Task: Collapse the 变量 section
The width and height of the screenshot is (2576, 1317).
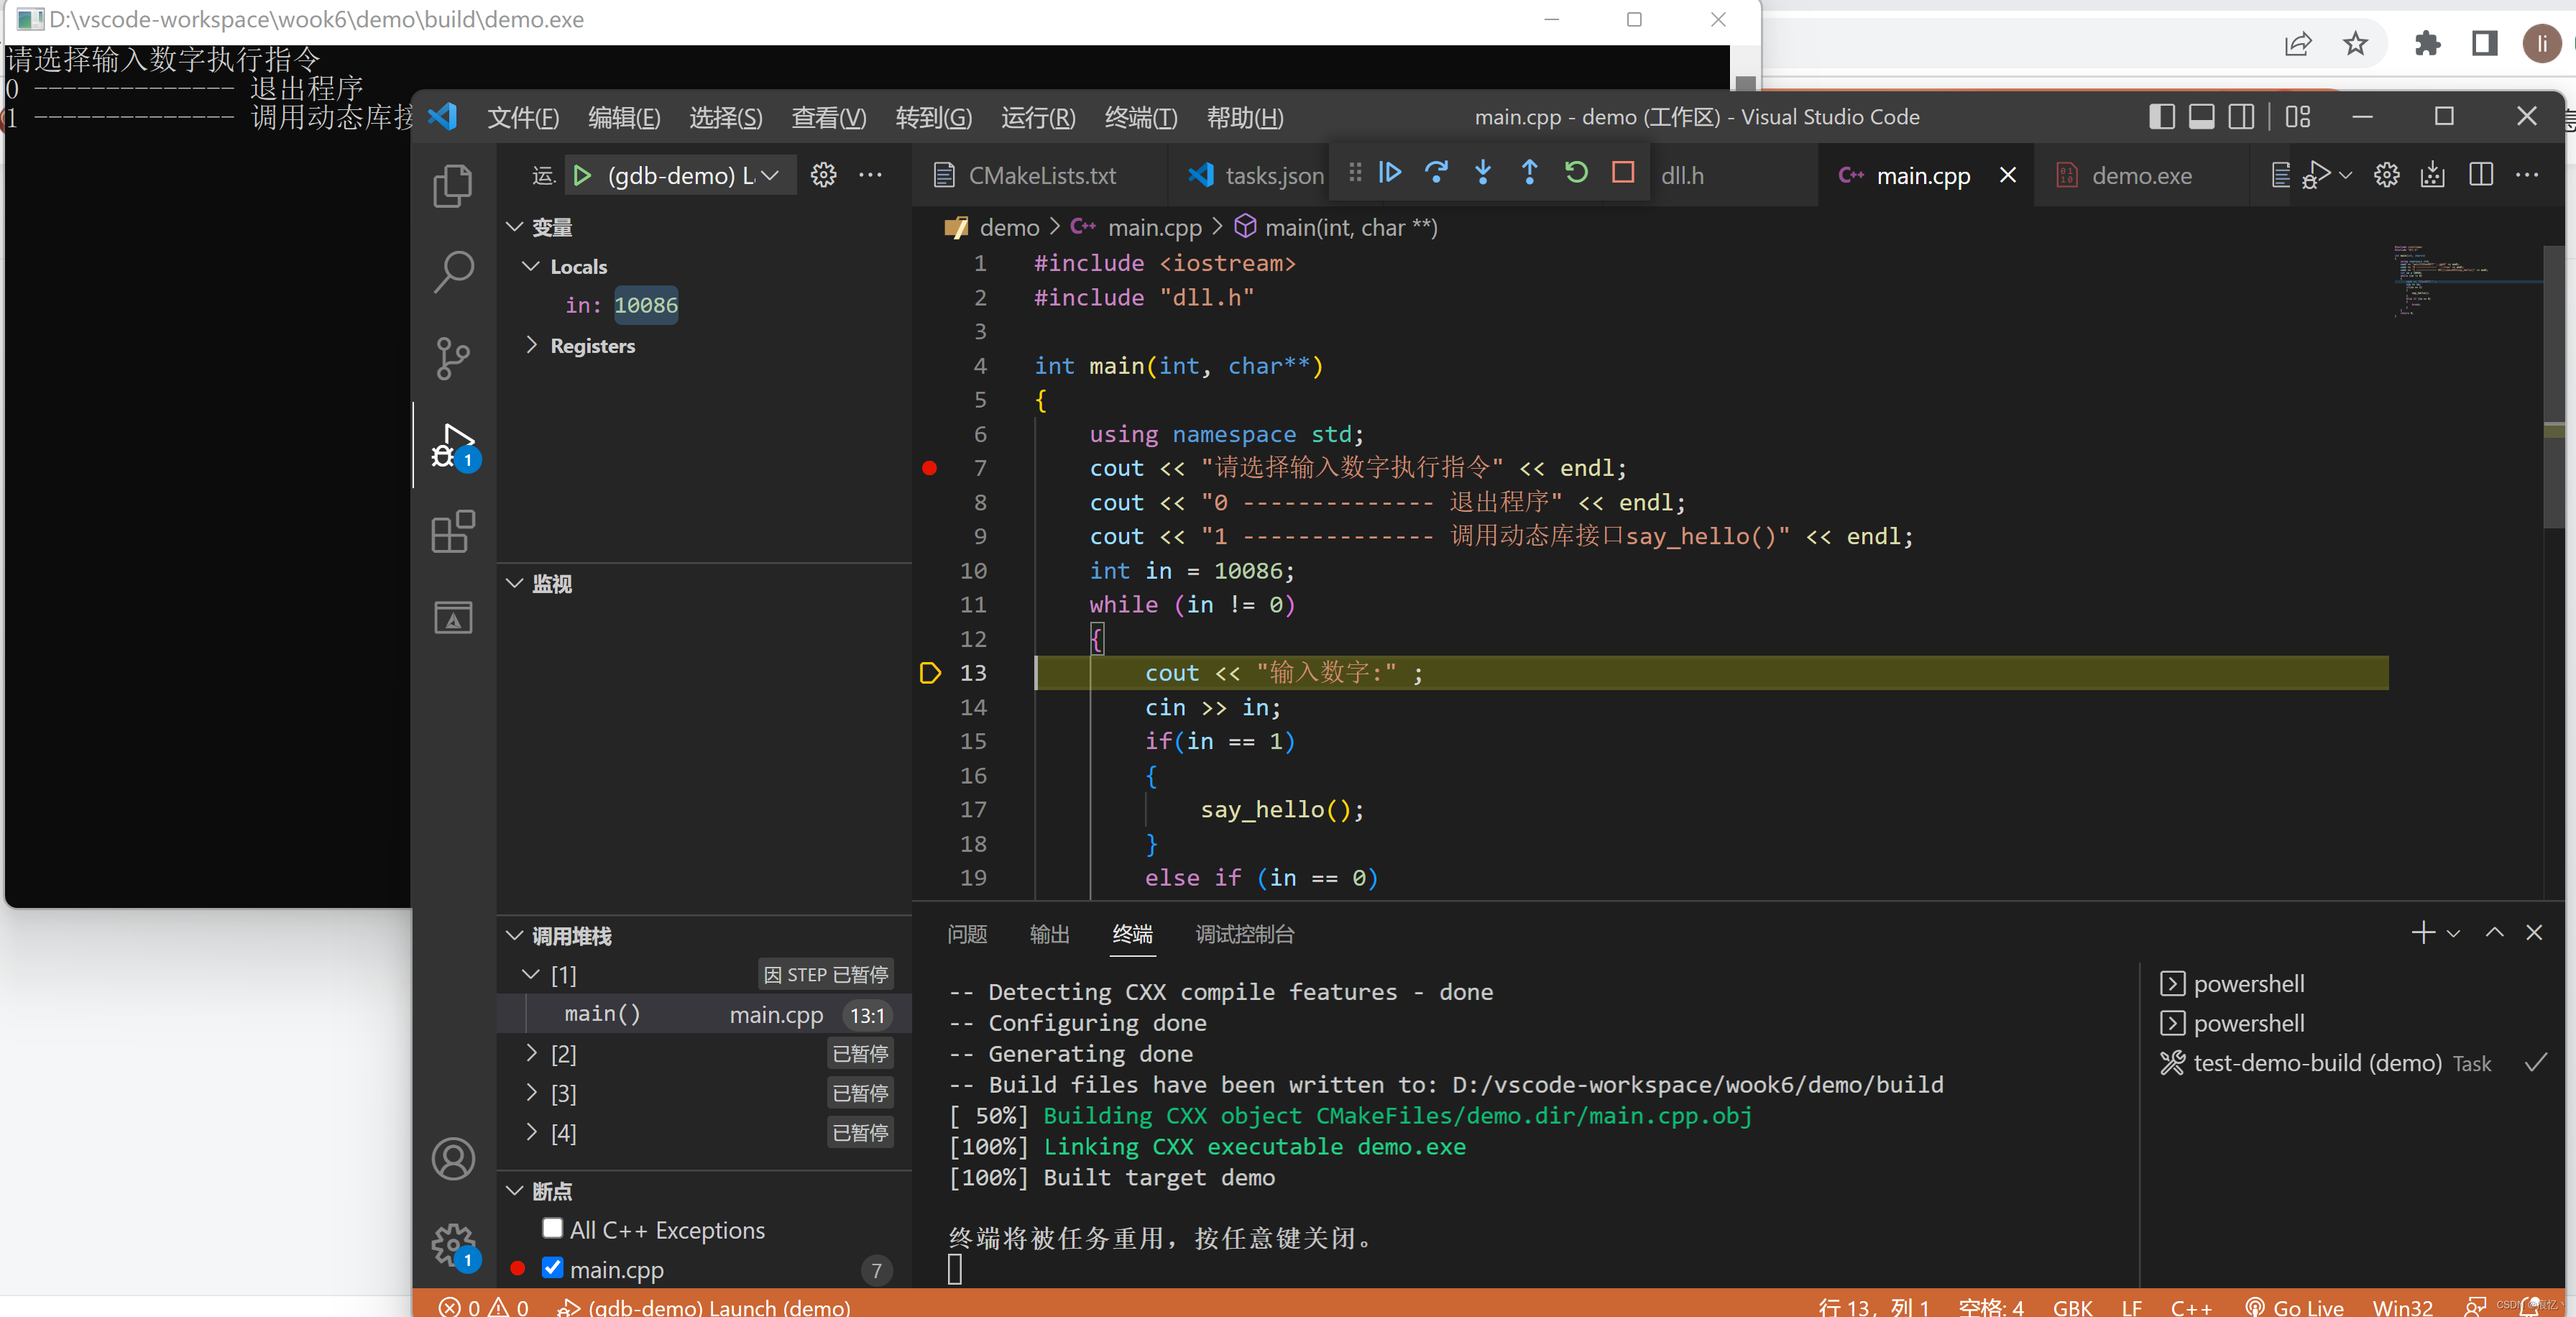Action: 514,227
